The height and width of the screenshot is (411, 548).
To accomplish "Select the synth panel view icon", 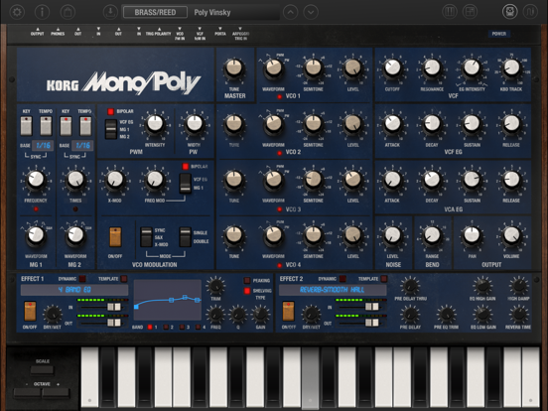I will [510, 12].
